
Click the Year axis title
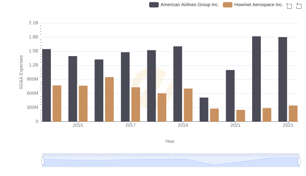170,141
